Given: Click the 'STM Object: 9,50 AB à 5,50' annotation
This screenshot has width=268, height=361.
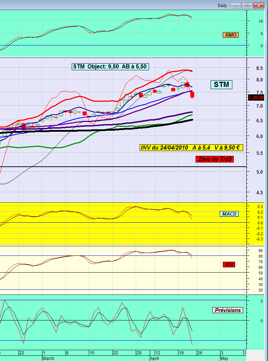Looking at the screenshot, I should tap(110, 67).
